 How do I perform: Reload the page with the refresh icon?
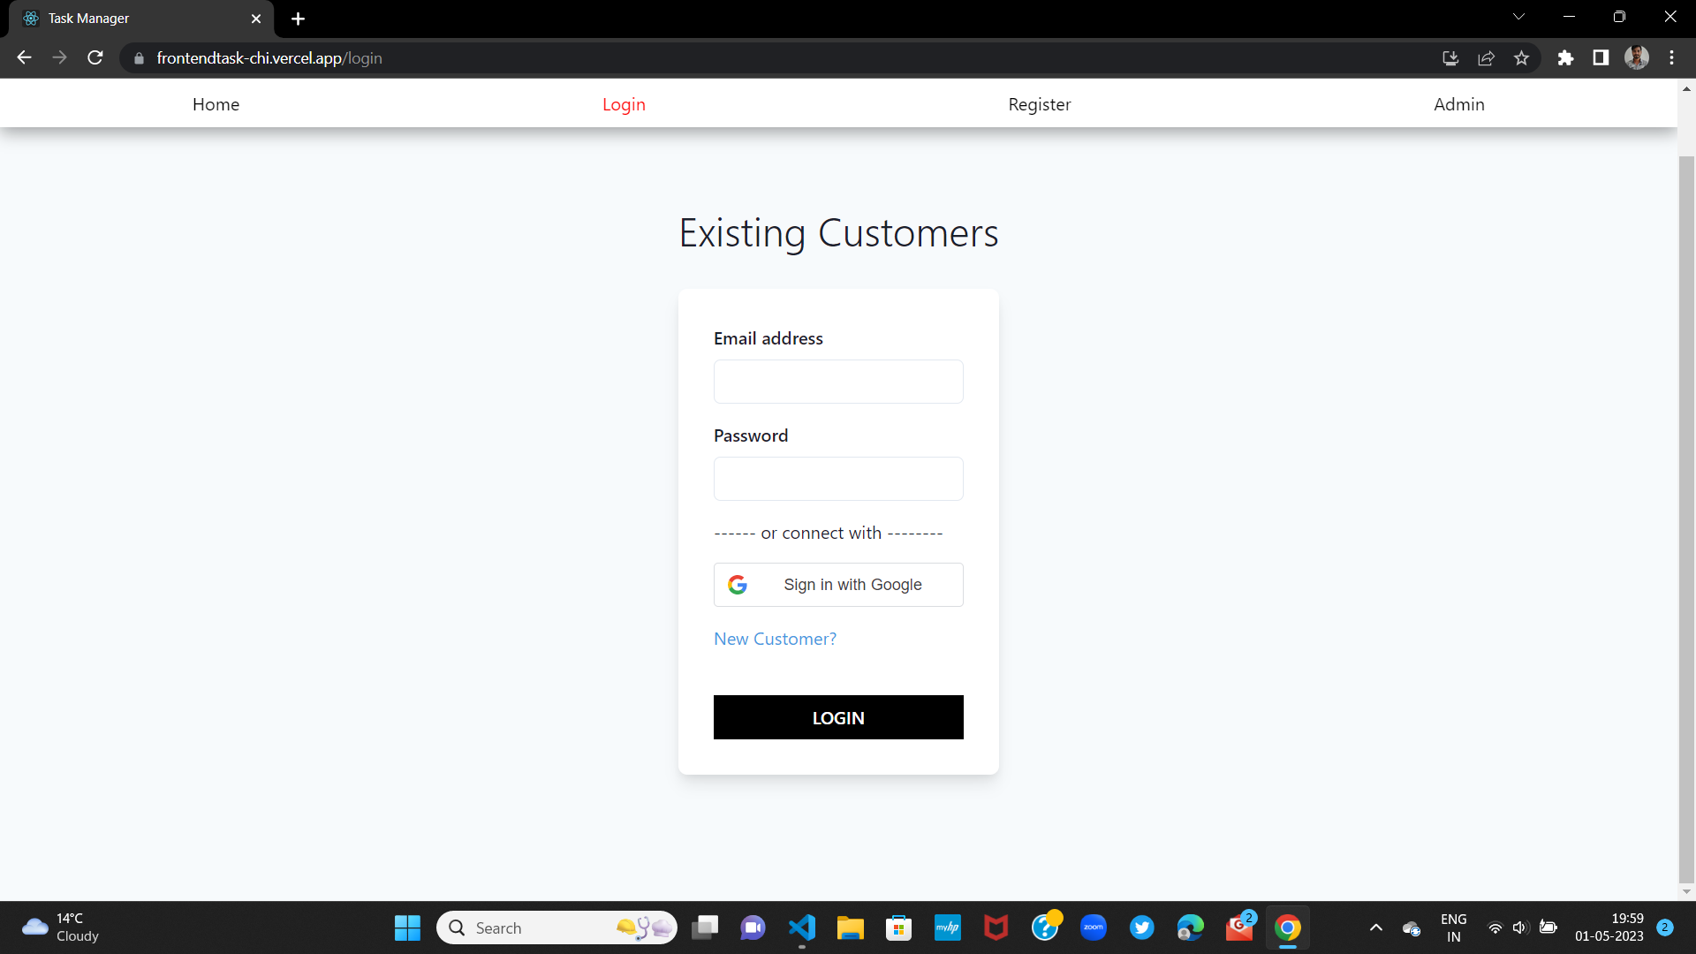coord(95,57)
